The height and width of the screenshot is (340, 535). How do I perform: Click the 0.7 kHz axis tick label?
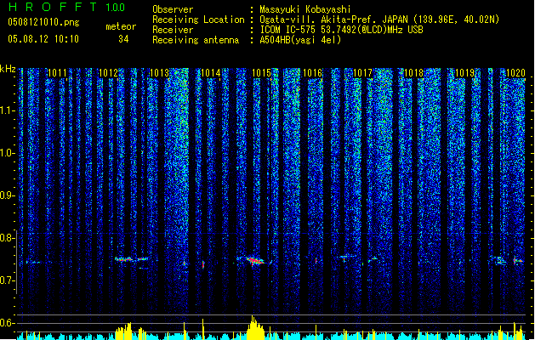8,280
